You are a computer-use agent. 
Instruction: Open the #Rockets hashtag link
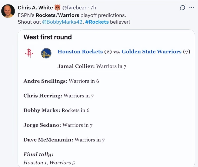pyautogui.click(x=97, y=22)
